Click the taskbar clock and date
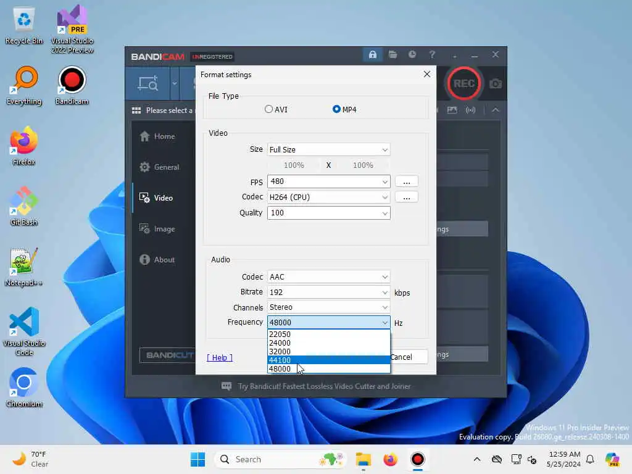632x474 pixels. click(564, 459)
